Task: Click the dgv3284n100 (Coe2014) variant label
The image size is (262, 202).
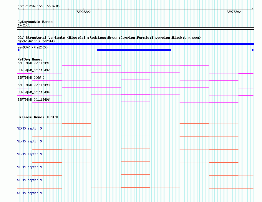Action: pos(36,41)
